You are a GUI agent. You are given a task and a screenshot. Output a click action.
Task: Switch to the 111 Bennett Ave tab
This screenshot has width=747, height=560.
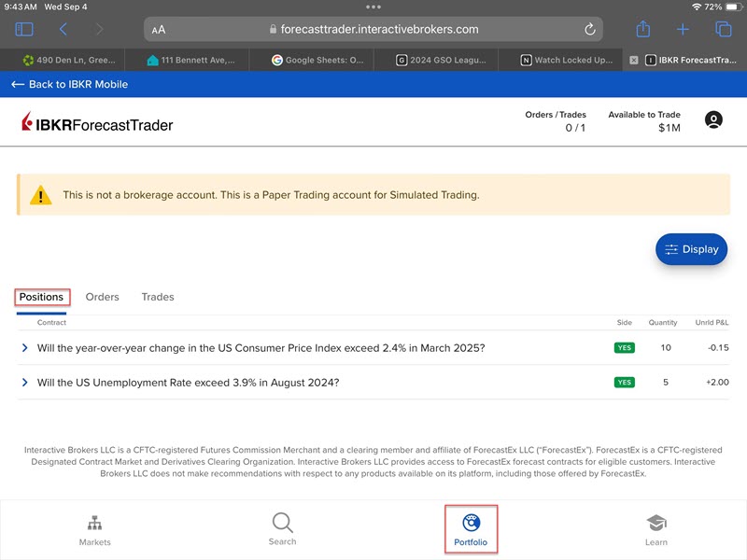point(187,60)
